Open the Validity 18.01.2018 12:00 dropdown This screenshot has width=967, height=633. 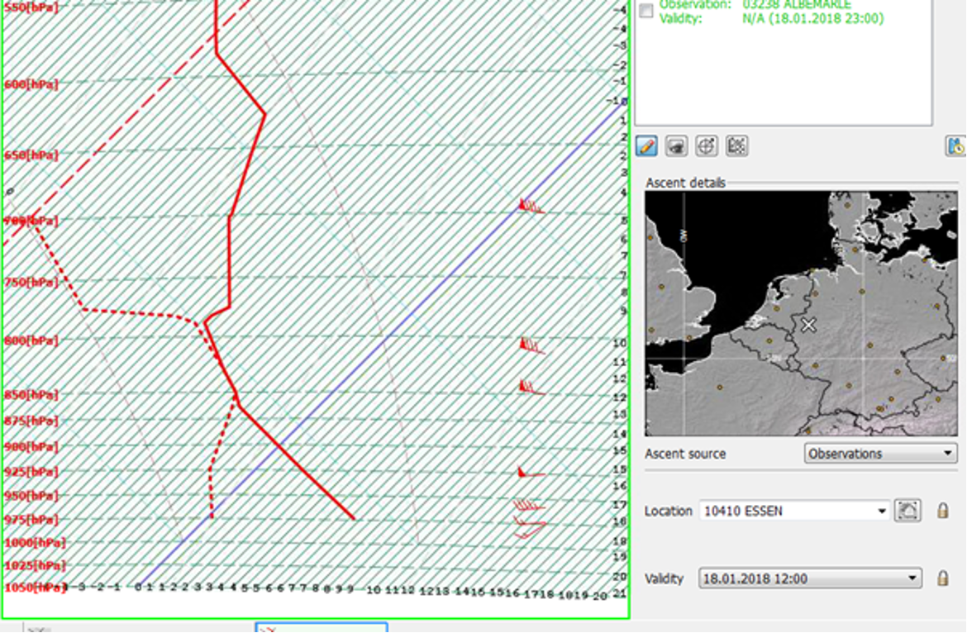[810, 578]
